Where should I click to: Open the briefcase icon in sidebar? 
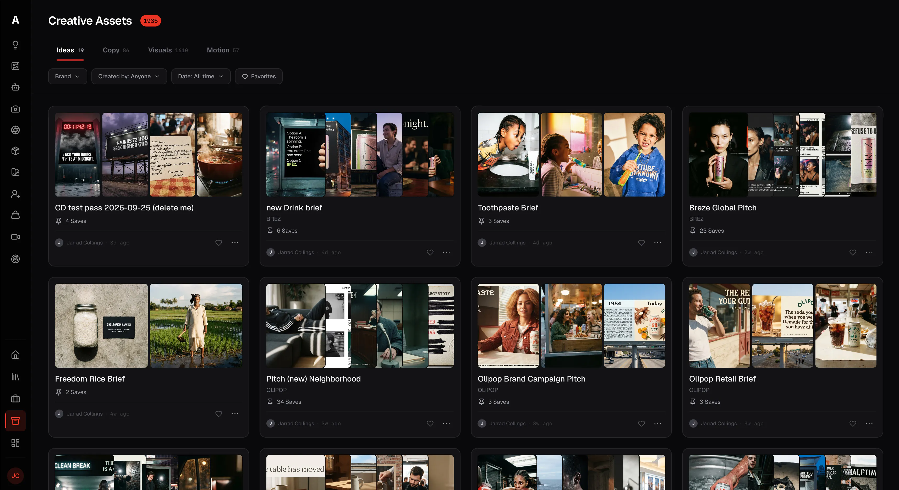pos(15,399)
